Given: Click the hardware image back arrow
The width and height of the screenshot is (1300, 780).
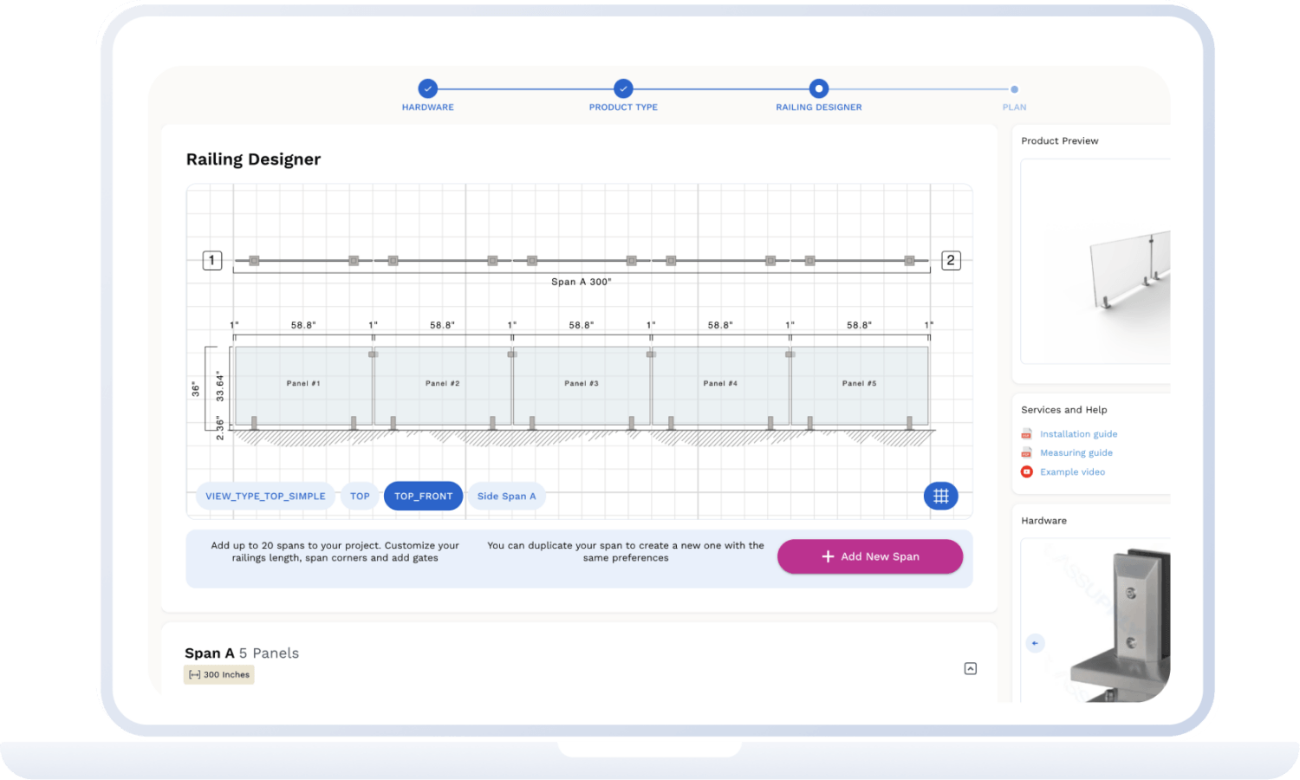Looking at the screenshot, I should pos(1035,643).
